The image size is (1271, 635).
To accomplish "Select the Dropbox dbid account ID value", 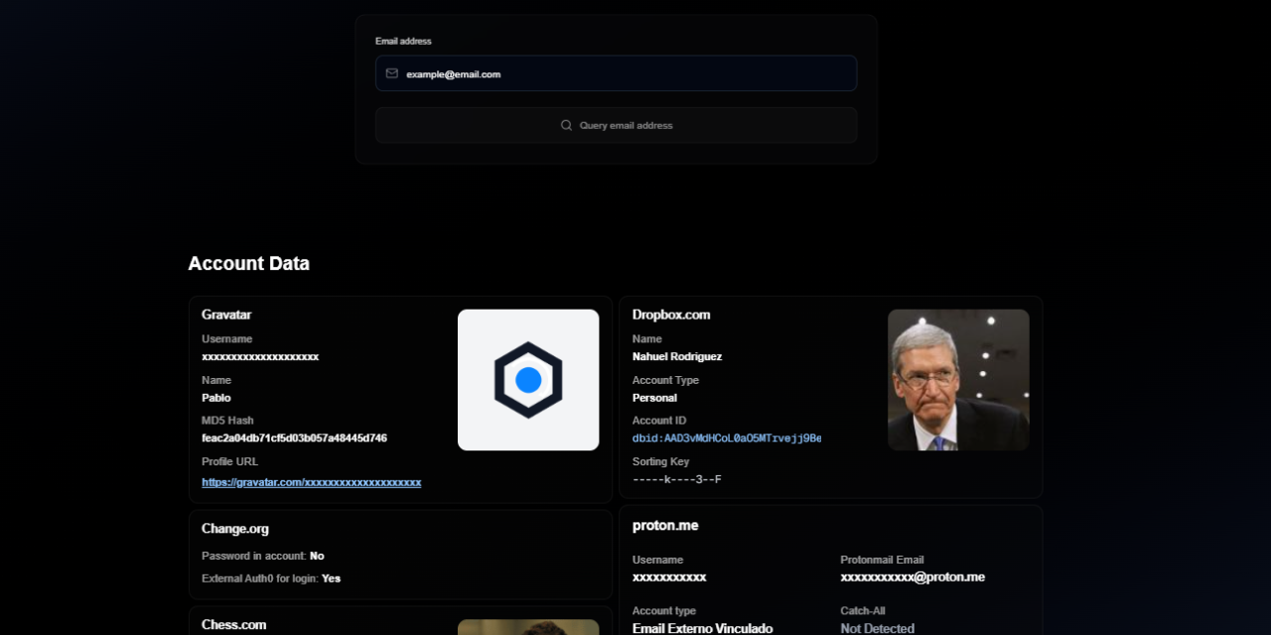I will (727, 439).
